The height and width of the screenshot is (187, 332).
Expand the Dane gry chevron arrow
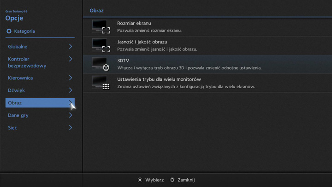[x=71, y=115]
